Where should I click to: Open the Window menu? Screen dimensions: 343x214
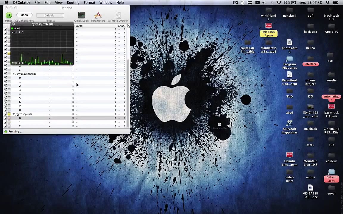(106, 3)
